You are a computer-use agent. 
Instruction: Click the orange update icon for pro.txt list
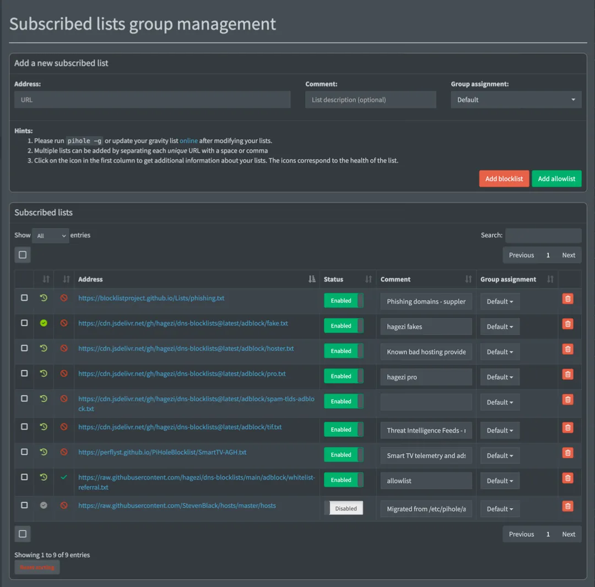coord(44,373)
